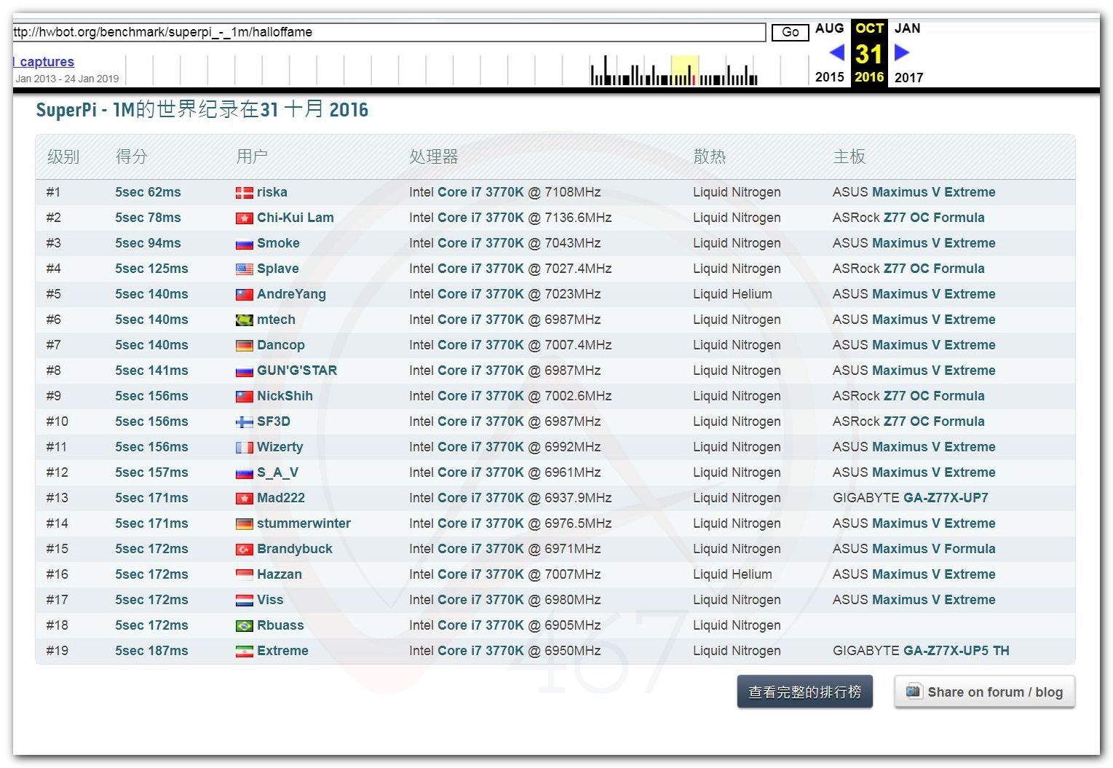Open the 5sec 62ms score link
The height and width of the screenshot is (768, 1113).
pos(148,192)
